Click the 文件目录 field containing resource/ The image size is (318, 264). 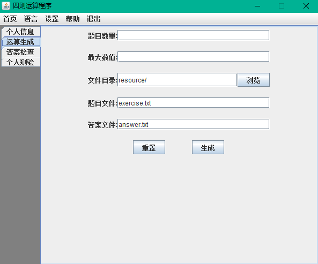point(178,80)
